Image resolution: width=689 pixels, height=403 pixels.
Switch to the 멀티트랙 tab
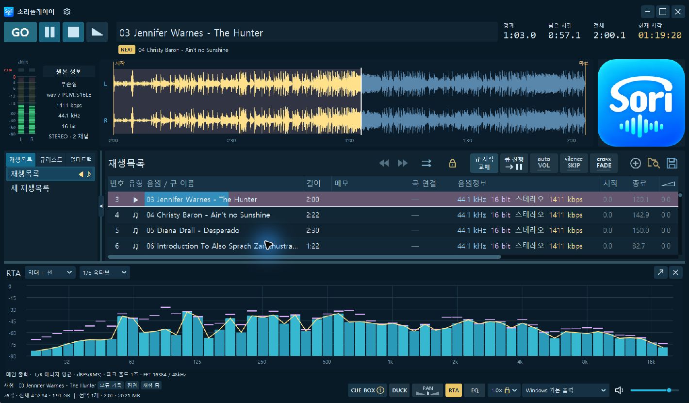81,159
